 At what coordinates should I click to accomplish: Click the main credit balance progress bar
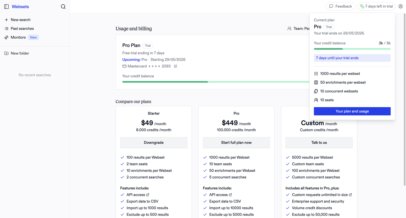tap(216, 82)
